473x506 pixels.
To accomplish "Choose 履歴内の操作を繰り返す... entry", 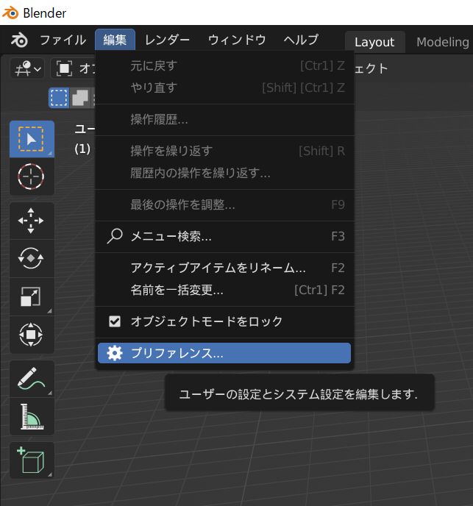I will [x=224, y=174].
